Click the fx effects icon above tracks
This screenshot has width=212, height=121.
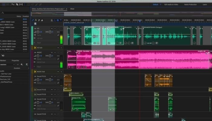tap(35, 20)
